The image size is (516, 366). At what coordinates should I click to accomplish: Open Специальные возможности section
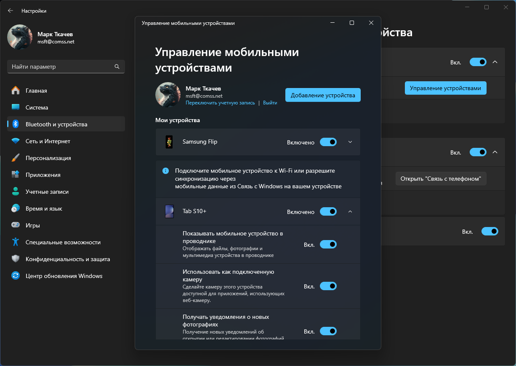[x=66, y=242]
